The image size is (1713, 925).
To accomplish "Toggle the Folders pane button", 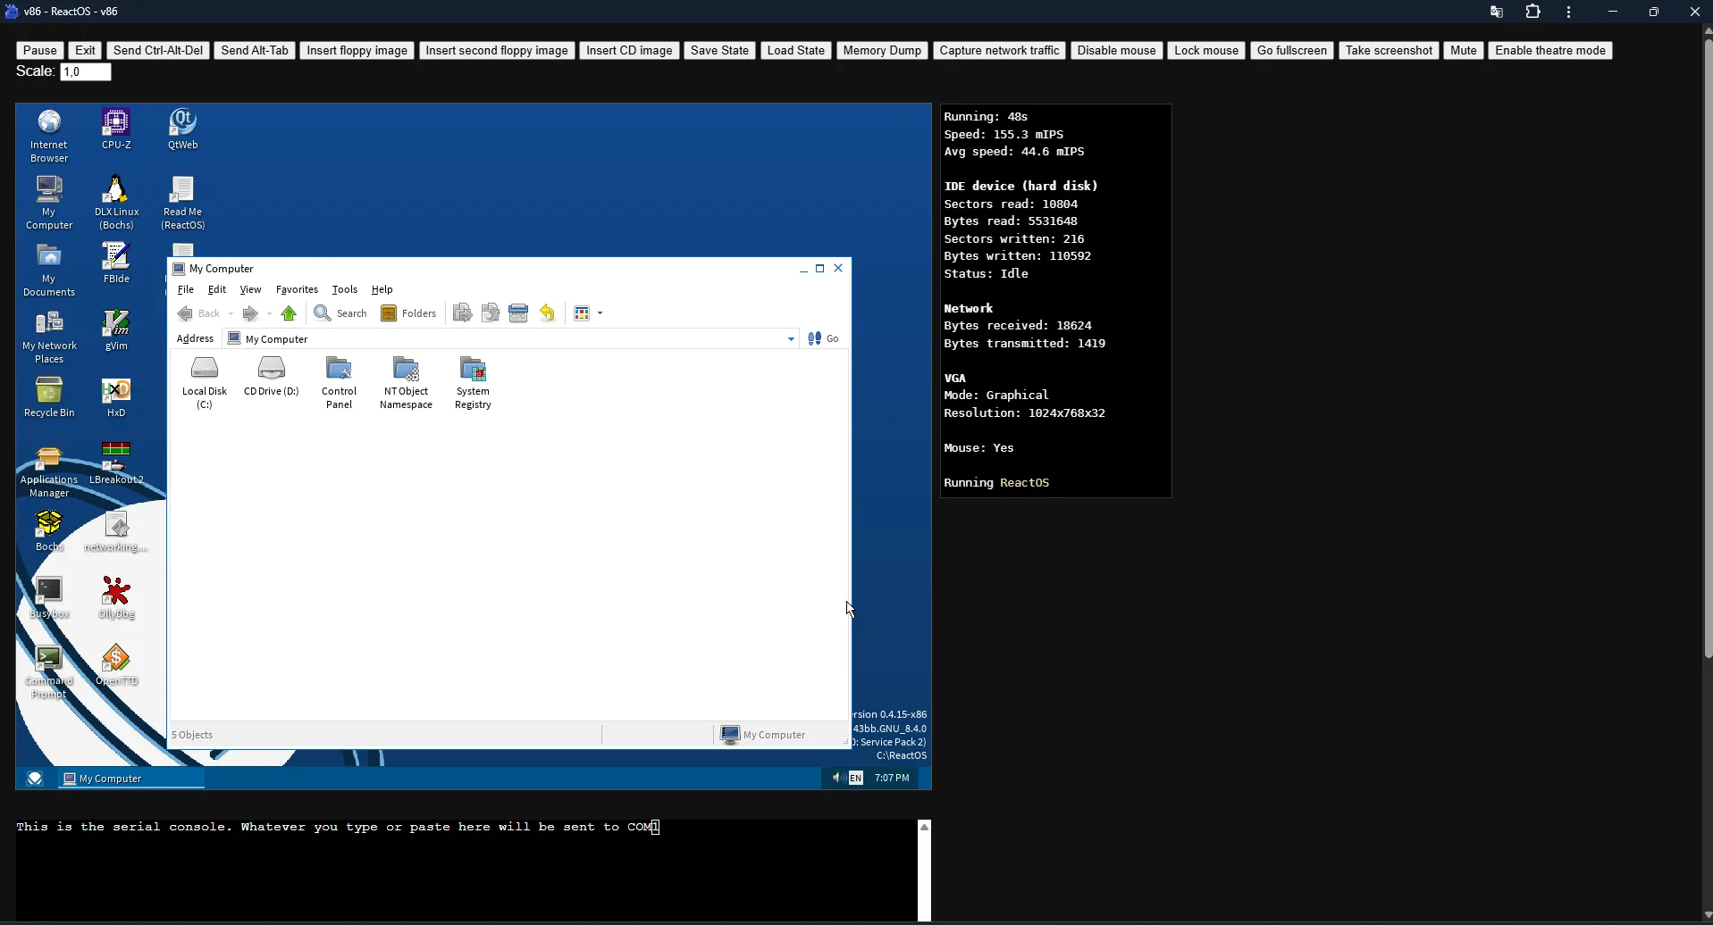I will (x=409, y=313).
